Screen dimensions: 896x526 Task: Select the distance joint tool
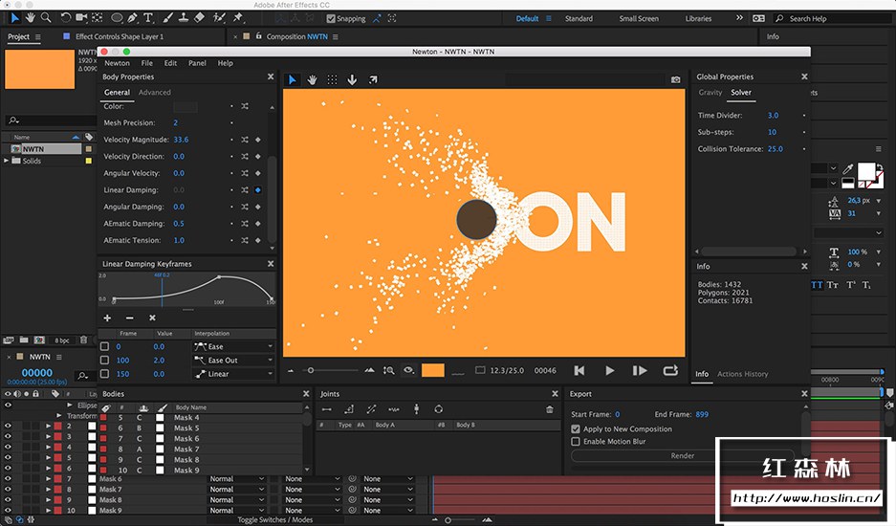point(327,409)
